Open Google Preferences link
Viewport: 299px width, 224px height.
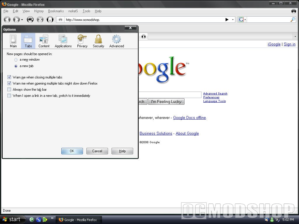tap(211, 97)
